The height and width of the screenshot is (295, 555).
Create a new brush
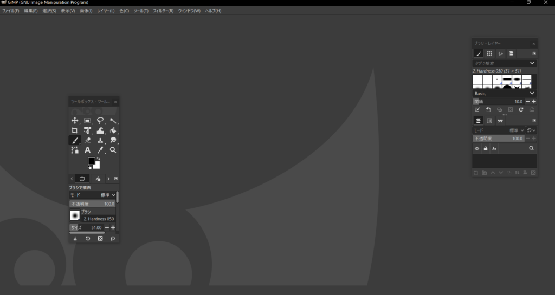point(488,110)
